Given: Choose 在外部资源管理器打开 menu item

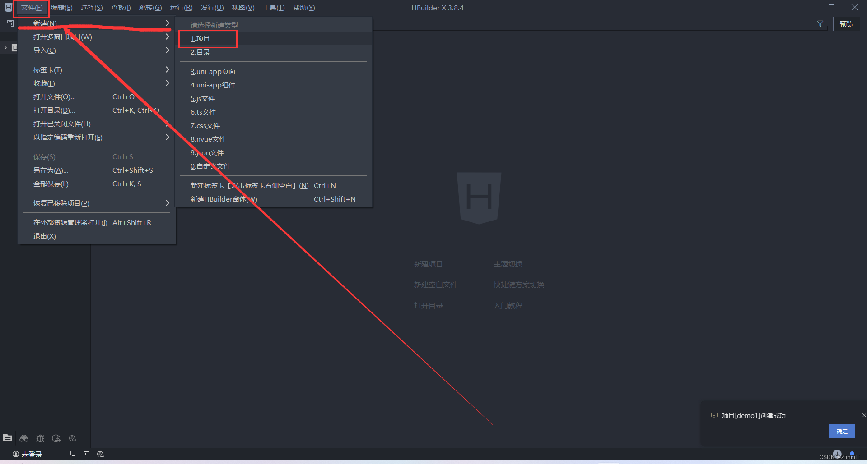Looking at the screenshot, I should pyautogui.click(x=97, y=222).
